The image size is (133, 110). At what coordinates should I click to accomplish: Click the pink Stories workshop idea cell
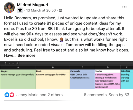tap(108, 81)
